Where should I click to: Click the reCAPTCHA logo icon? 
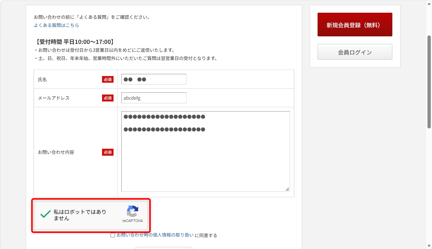tap(133, 211)
